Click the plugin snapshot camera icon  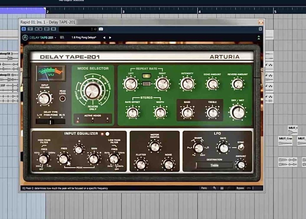(x=101, y=29)
